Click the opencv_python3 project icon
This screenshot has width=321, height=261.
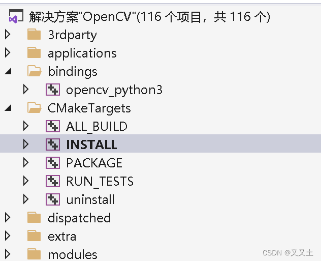[x=53, y=90]
